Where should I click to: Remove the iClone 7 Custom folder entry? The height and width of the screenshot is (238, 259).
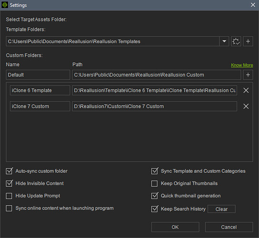(x=246, y=106)
